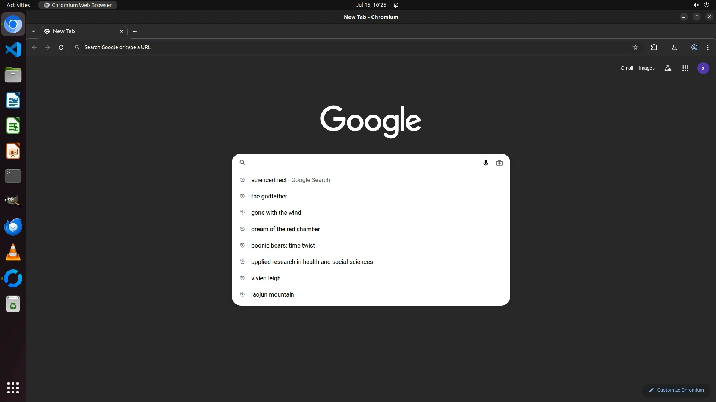Open the profile icon in browser toolbar

[x=694, y=47]
